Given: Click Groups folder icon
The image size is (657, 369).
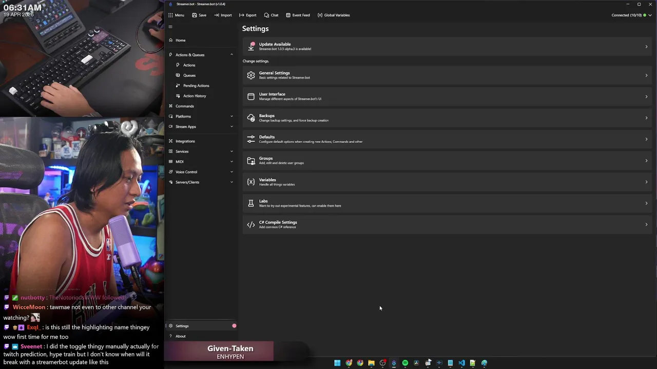Looking at the screenshot, I should tap(251, 160).
